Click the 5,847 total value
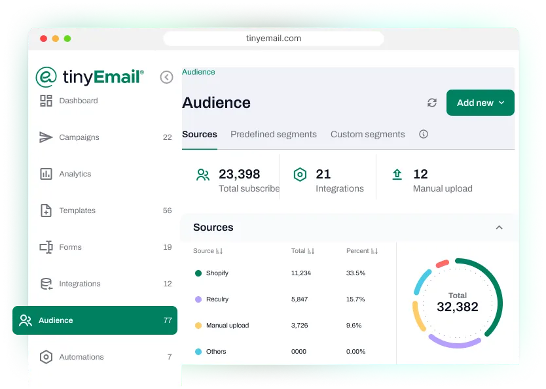 299,299
